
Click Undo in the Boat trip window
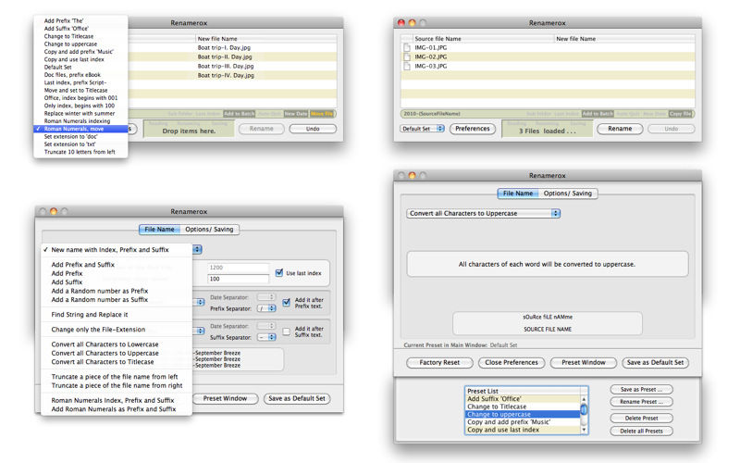click(x=313, y=129)
